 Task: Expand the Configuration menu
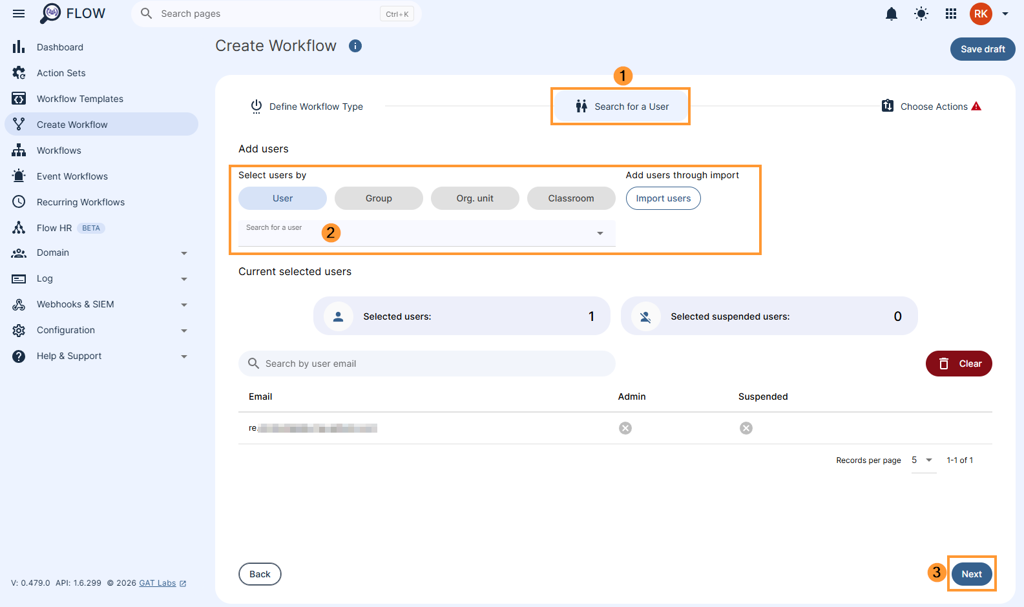coord(184,331)
